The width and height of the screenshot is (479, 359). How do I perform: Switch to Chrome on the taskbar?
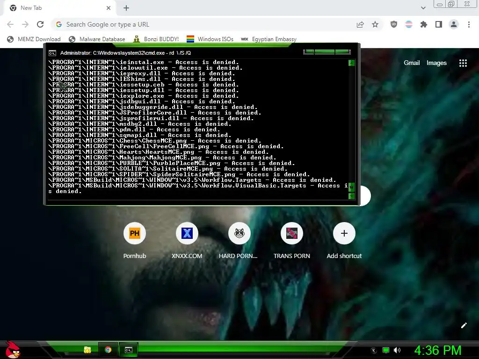point(108,350)
